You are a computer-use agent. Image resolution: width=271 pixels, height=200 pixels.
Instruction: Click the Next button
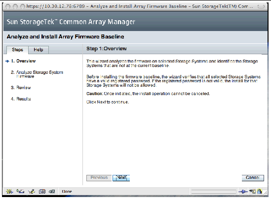pyautogui.click(x=121, y=178)
